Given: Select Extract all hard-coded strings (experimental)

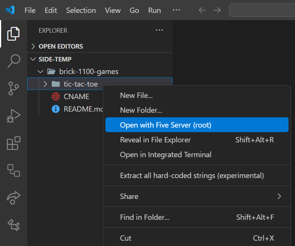Looking at the screenshot, I should (x=197, y=175).
